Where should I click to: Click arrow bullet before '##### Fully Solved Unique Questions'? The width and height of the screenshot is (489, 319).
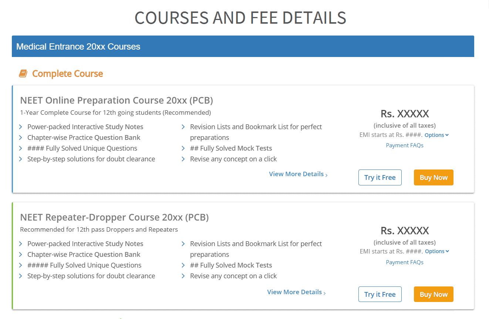(21, 265)
